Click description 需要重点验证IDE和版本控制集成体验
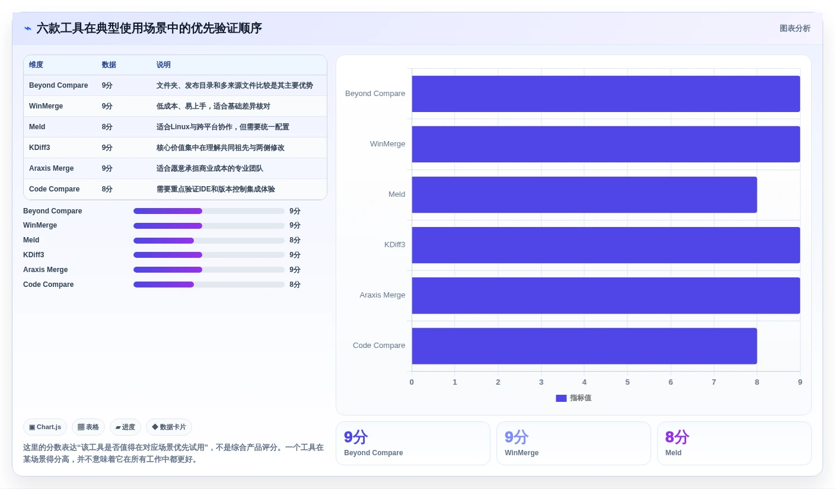This screenshot has width=835, height=489. click(x=216, y=189)
